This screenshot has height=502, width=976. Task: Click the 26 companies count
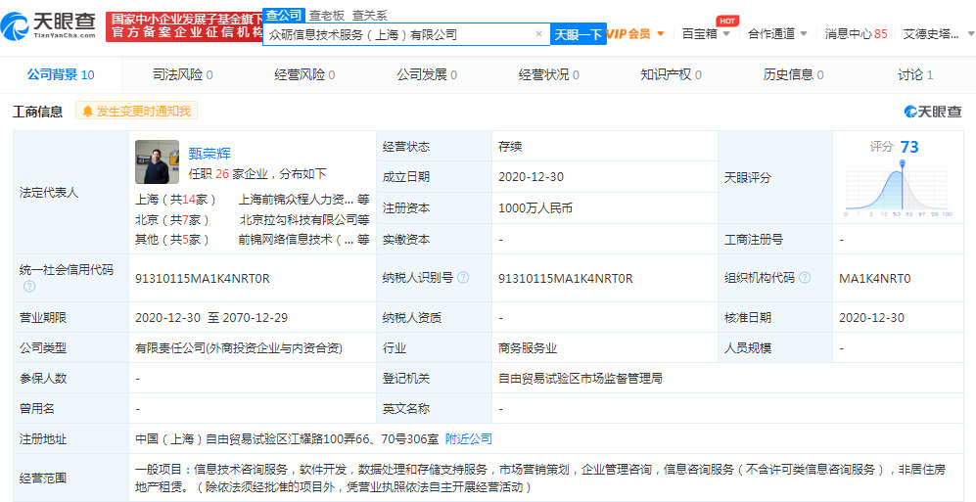point(222,174)
